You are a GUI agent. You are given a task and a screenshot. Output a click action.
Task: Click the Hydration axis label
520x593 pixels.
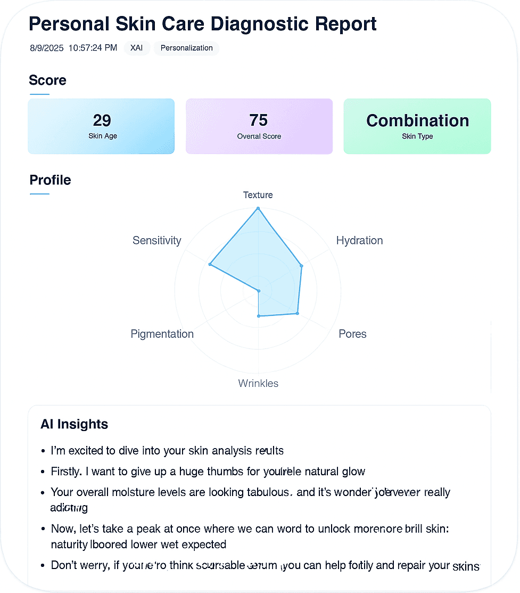pos(359,240)
